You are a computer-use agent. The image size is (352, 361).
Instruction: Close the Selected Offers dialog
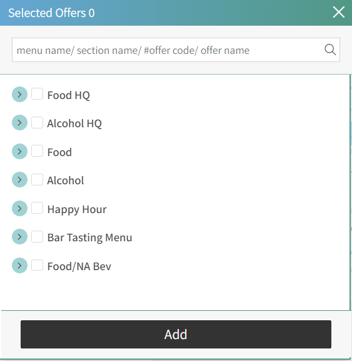point(339,12)
